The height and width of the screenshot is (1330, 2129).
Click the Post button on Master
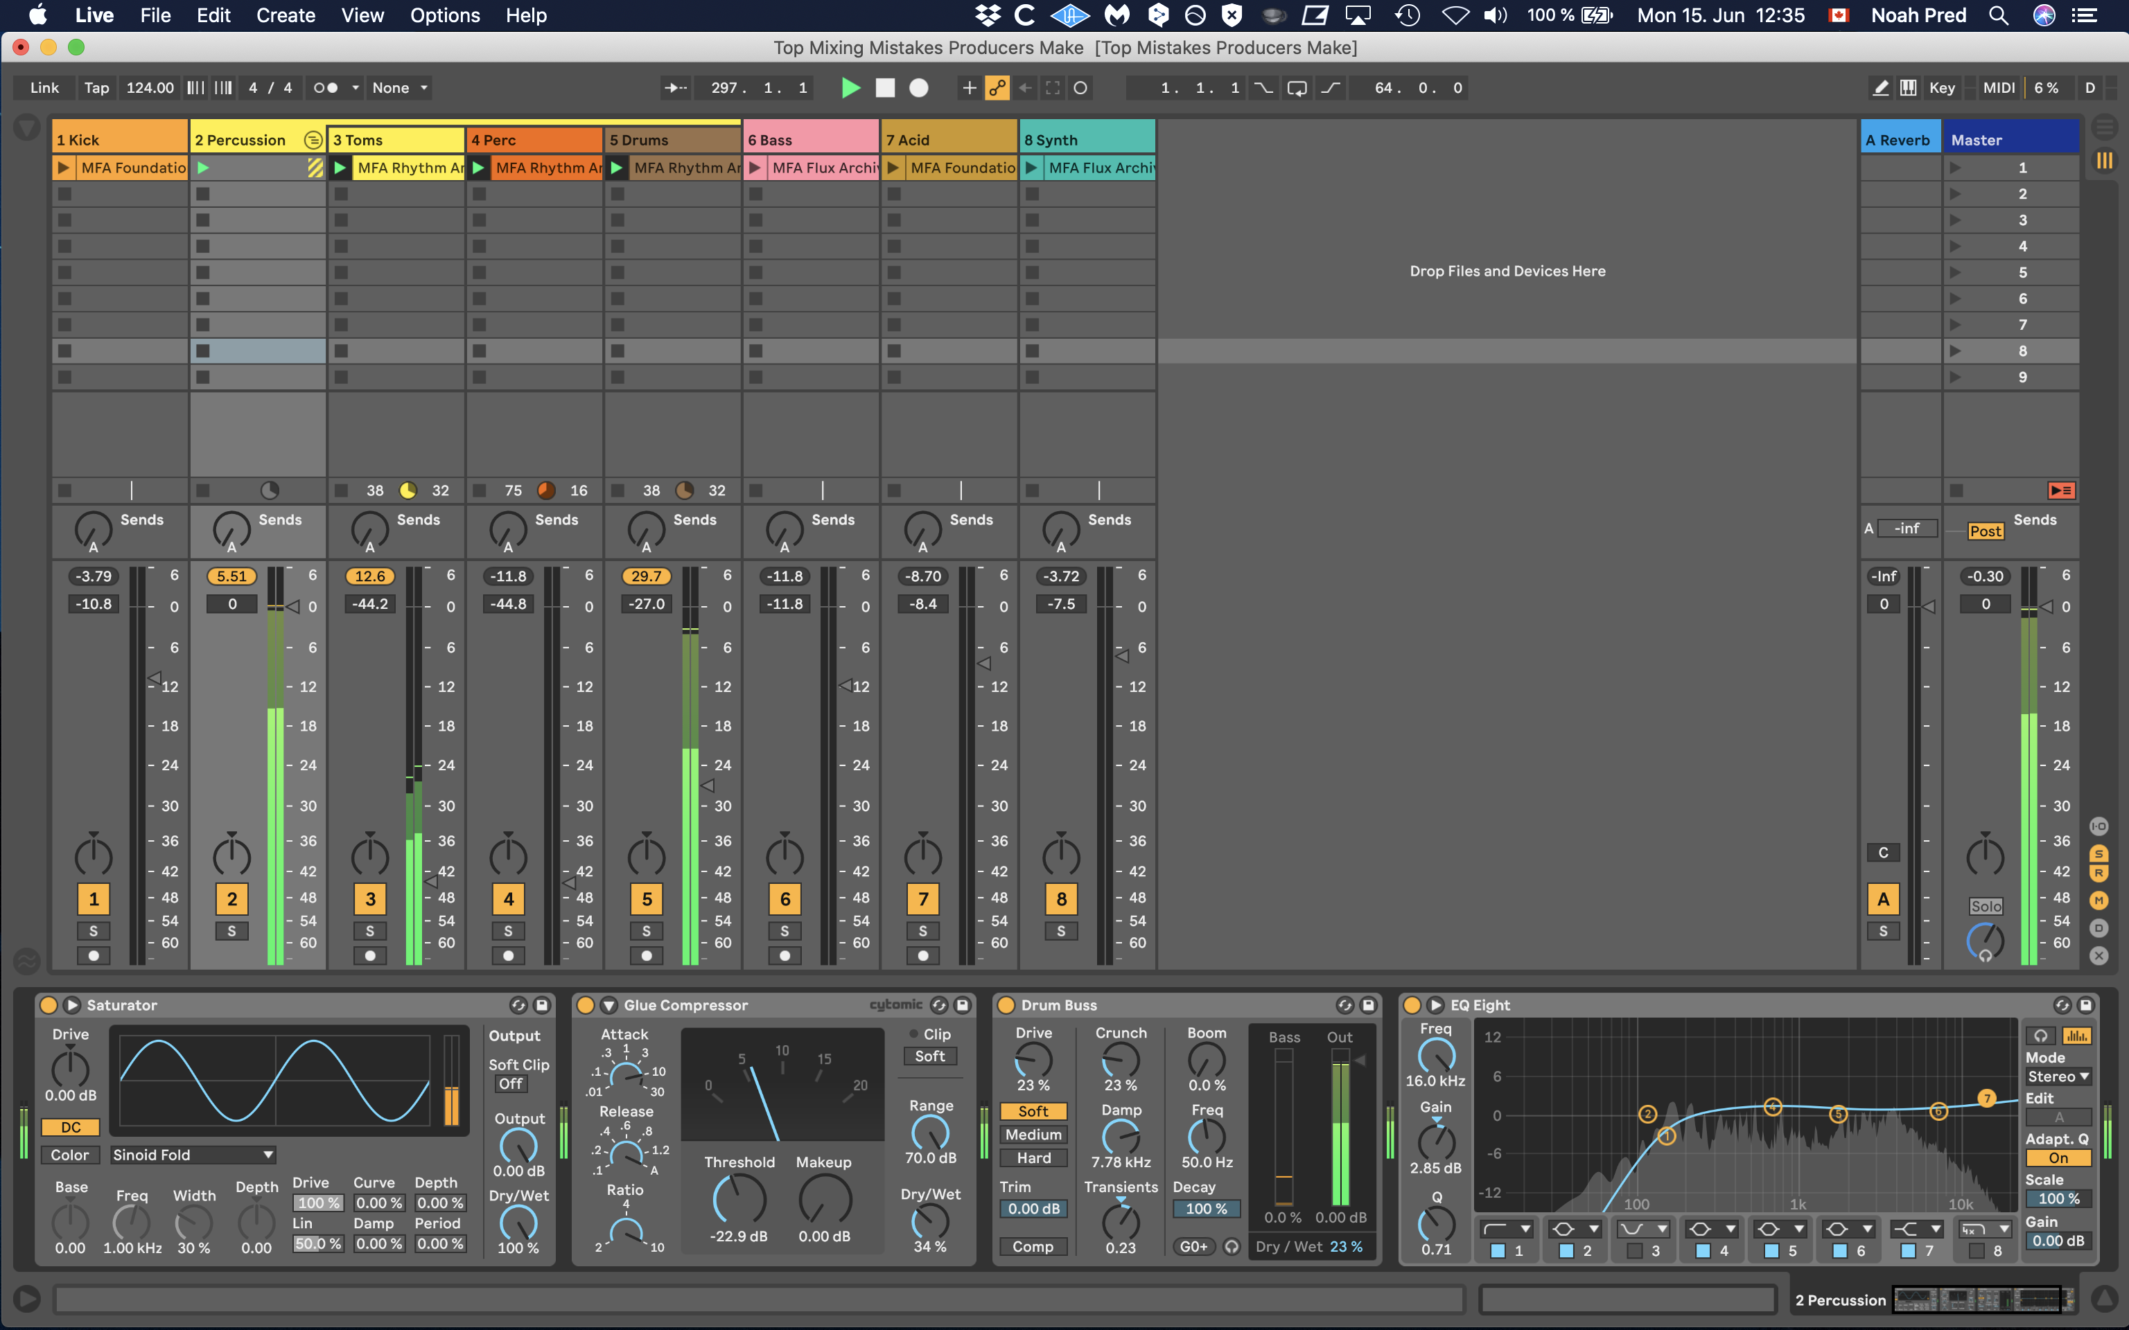tap(1986, 531)
